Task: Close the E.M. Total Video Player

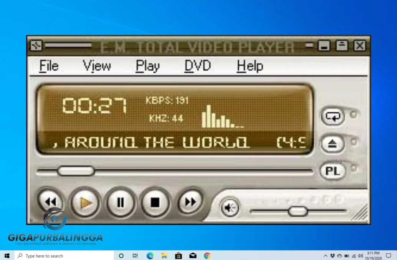Action: coord(360,46)
